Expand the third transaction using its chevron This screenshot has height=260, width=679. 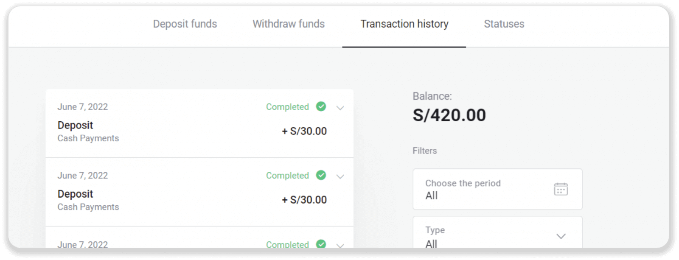click(x=340, y=245)
